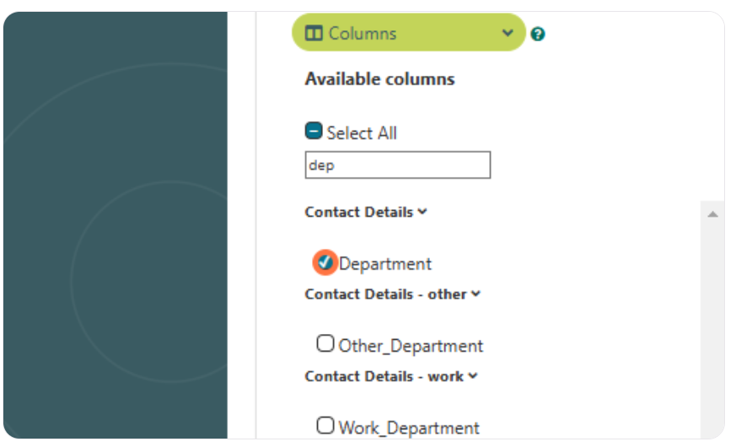Click the Contact Details heading text
Viewport: 736px width, 447px height.
tap(359, 213)
